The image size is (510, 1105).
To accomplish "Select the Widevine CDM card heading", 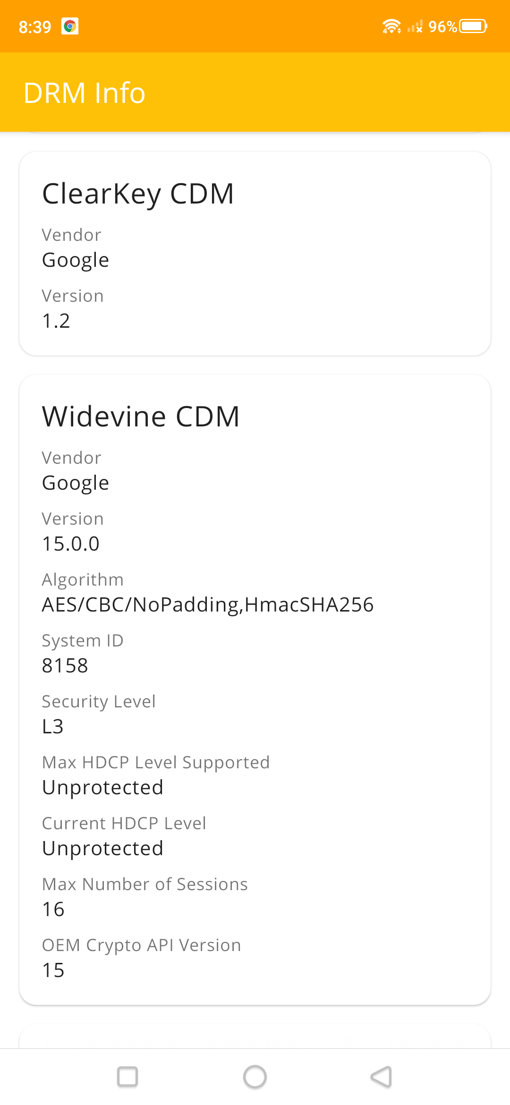I will pos(141,416).
